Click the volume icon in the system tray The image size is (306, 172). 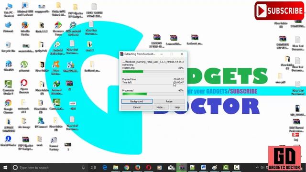(262, 168)
